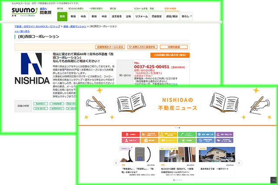Screen dimensions: 278x185
Task: Click the 一覧へ戻る back link
Action: (22, 31)
